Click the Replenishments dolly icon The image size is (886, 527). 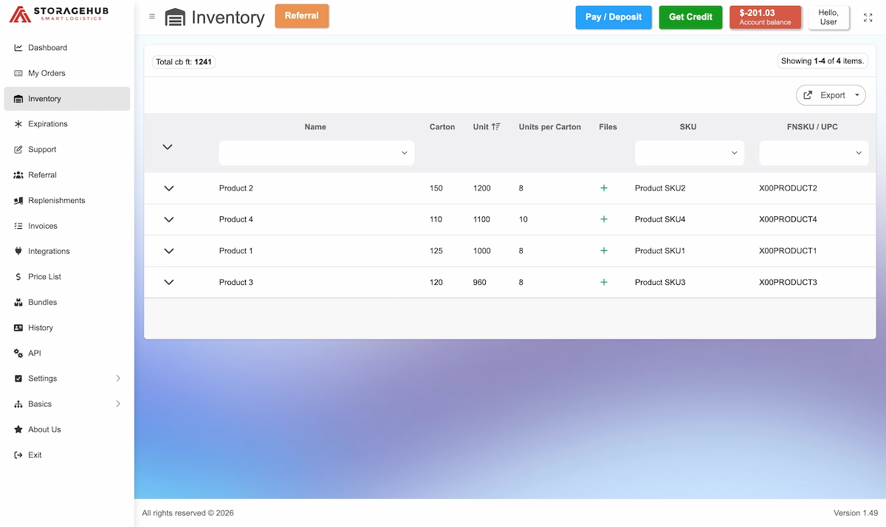pos(18,201)
